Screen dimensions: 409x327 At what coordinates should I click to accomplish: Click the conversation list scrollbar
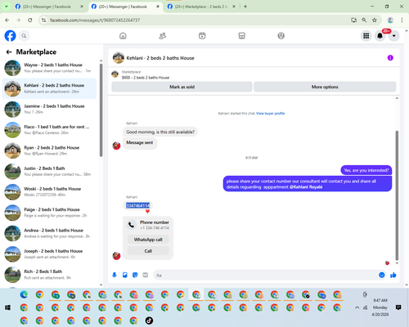coord(101,110)
